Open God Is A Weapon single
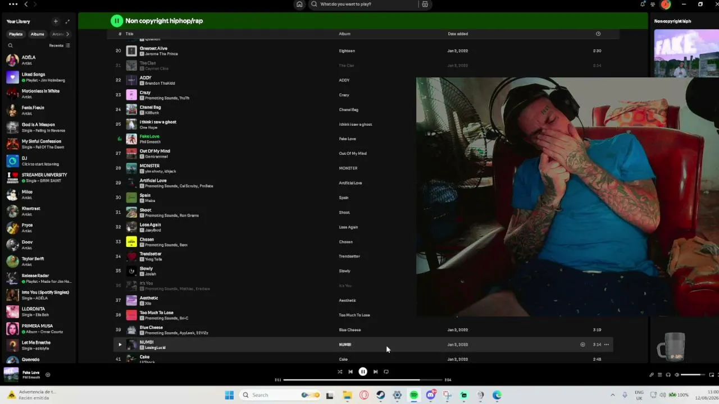 [x=38, y=127]
